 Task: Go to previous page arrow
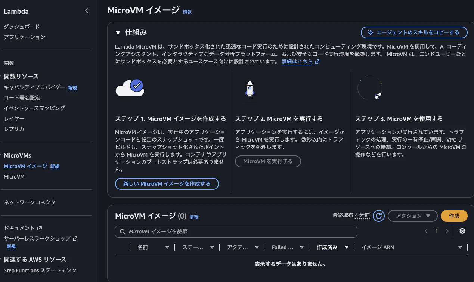[x=426, y=232]
